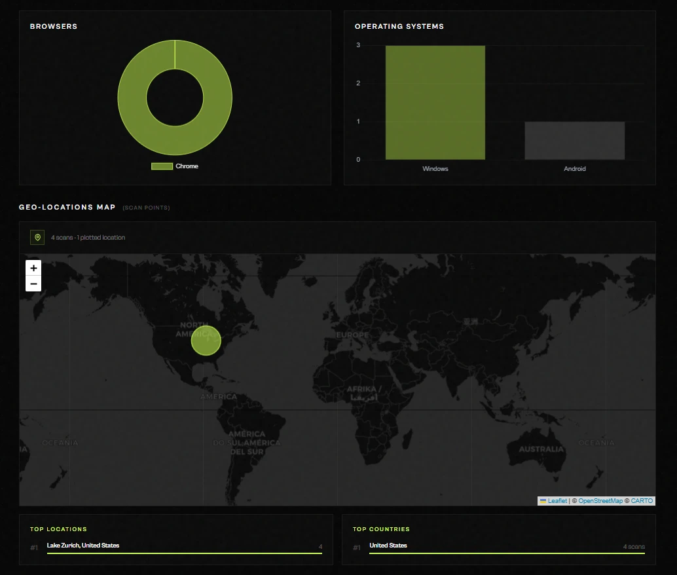677x575 pixels.
Task: Click the Operating Systems panel title
Action: click(x=399, y=27)
